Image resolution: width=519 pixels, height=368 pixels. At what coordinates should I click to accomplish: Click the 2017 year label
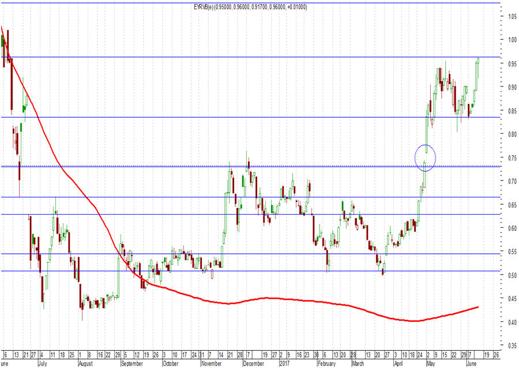pos(285,364)
